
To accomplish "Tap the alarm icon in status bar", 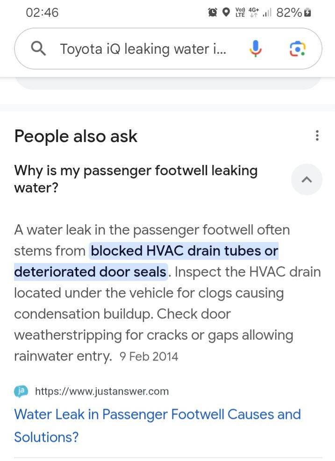I will [x=213, y=13].
